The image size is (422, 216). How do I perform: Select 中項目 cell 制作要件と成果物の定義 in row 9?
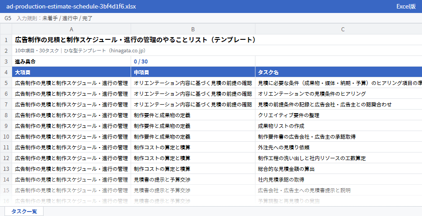(x=193, y=126)
